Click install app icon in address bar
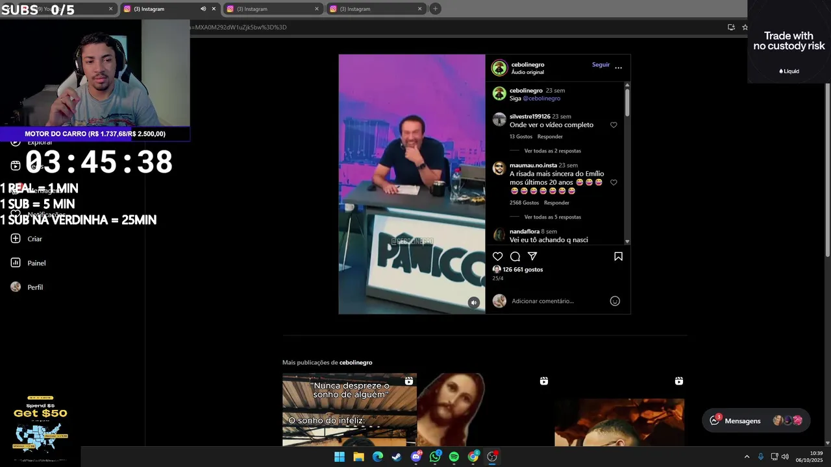 tap(731, 27)
